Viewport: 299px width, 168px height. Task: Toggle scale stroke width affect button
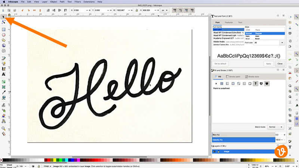(x=175, y=10)
